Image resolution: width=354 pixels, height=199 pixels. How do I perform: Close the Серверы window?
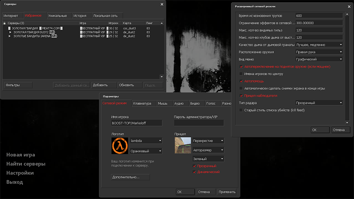pyautogui.click(x=162, y=4)
